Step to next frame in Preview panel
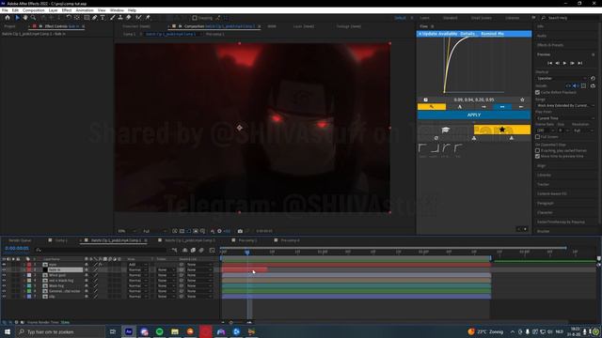Screen dimensions: 602x338 (572, 63)
